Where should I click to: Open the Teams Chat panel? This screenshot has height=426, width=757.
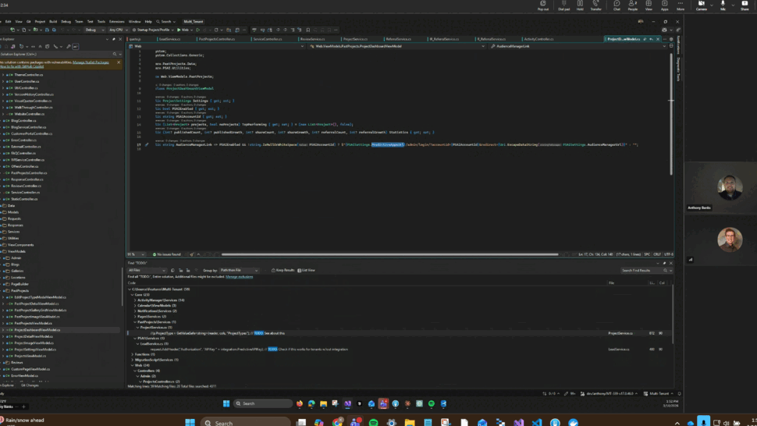coord(617,5)
